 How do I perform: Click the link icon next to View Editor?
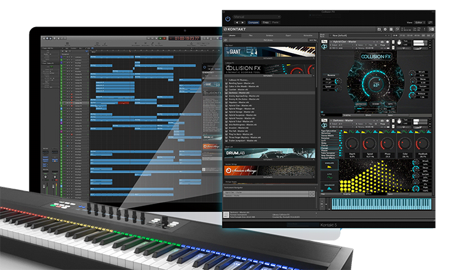pos(430,22)
